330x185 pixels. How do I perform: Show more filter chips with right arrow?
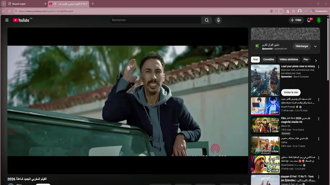coord(316,61)
